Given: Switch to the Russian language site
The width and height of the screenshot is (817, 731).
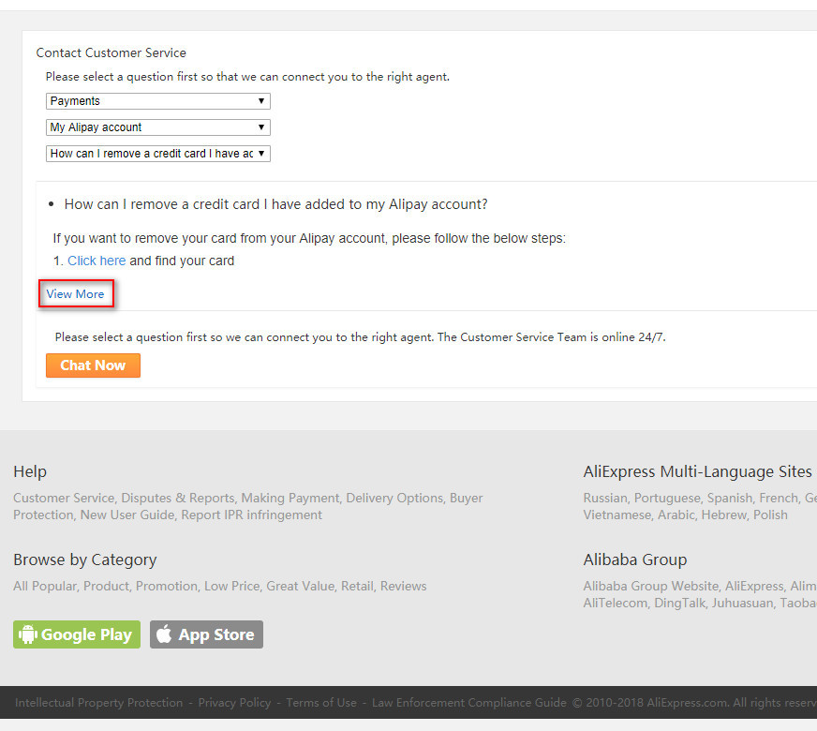Looking at the screenshot, I should point(606,499).
